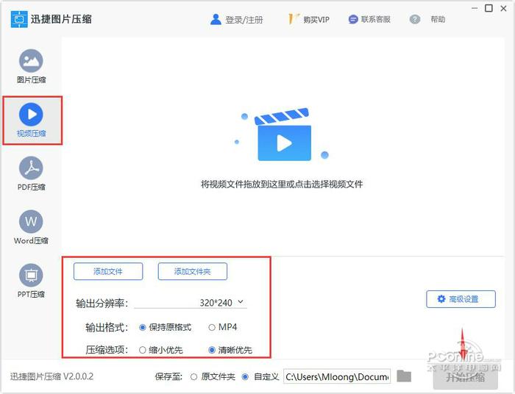Browse output folder with folder icon
515x394 pixels.
pos(404,376)
